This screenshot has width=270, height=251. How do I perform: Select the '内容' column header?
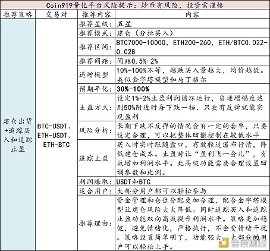(192, 14)
